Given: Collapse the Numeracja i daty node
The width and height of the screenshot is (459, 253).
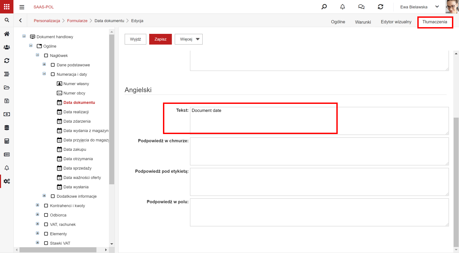Looking at the screenshot, I should click(x=44, y=74).
